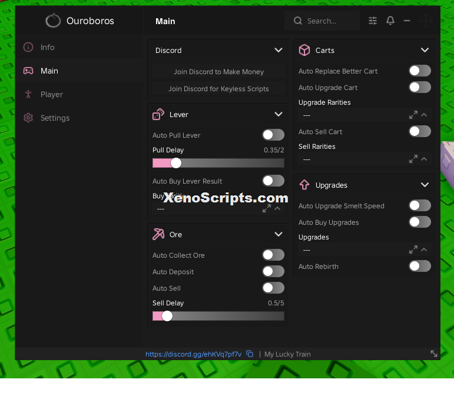Click the Ouroboros logo icon
The image size is (454, 396).
pos(53,21)
